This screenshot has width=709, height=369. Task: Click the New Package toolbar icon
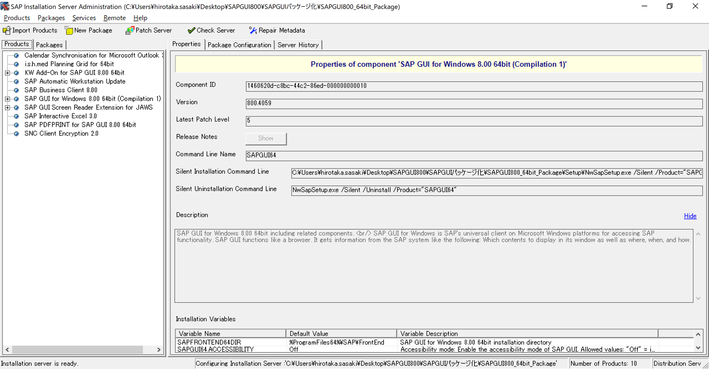click(x=69, y=30)
